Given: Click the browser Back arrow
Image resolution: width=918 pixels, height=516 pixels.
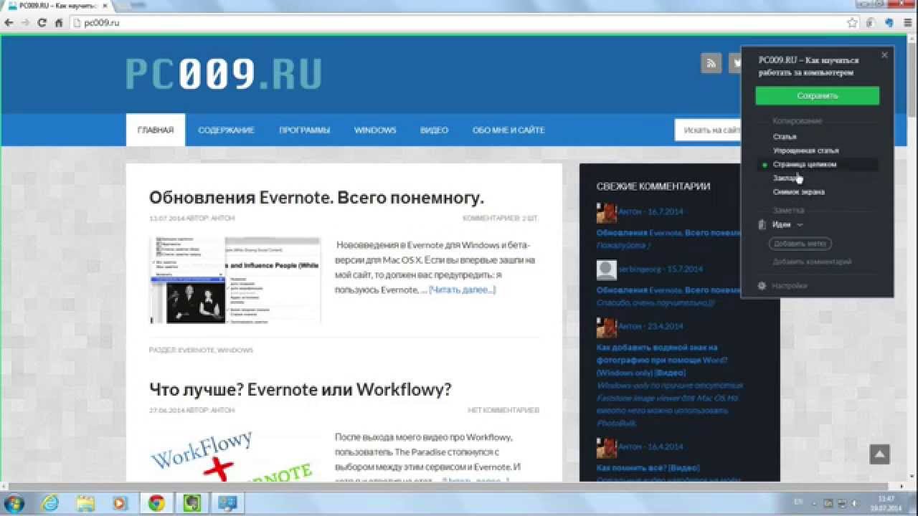Looking at the screenshot, I should (x=9, y=22).
